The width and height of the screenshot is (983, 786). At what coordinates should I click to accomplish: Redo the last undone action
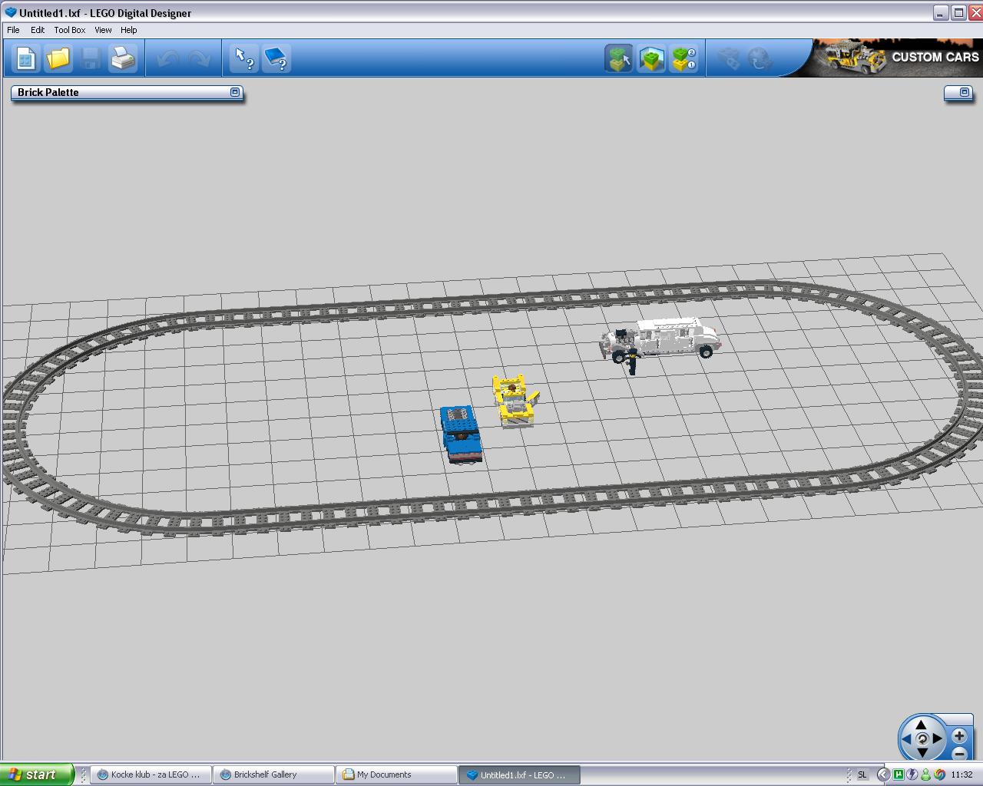pyautogui.click(x=198, y=58)
